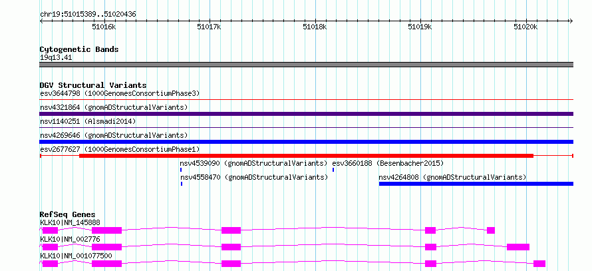Click the last exon of KLK10|NM_002776
Image resolution: width=592 pixels, height=271 pixels.
point(518,247)
